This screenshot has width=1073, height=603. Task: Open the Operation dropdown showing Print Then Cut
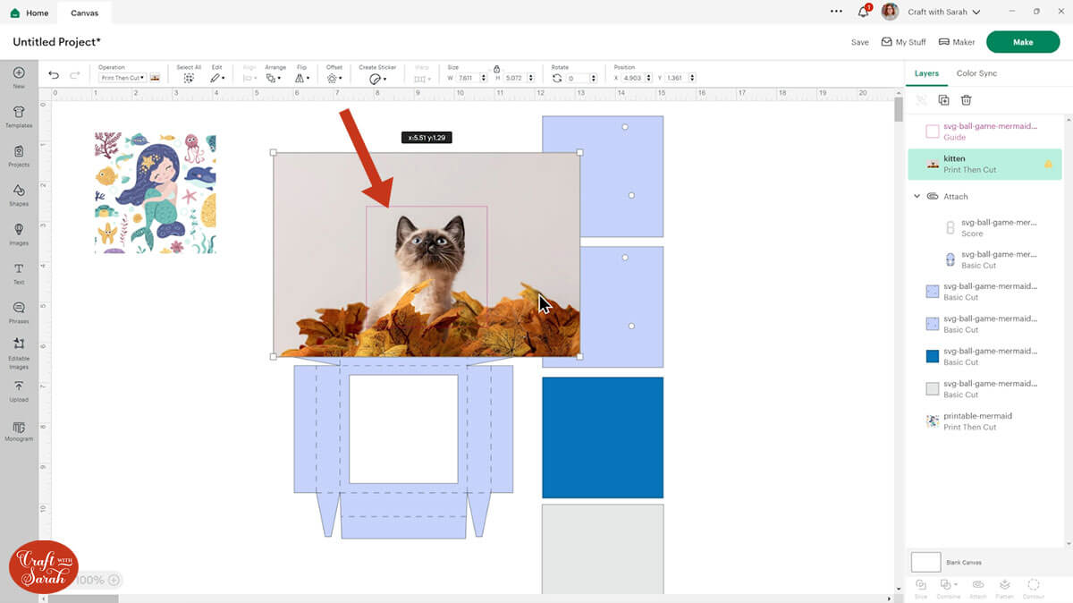pyautogui.click(x=122, y=78)
